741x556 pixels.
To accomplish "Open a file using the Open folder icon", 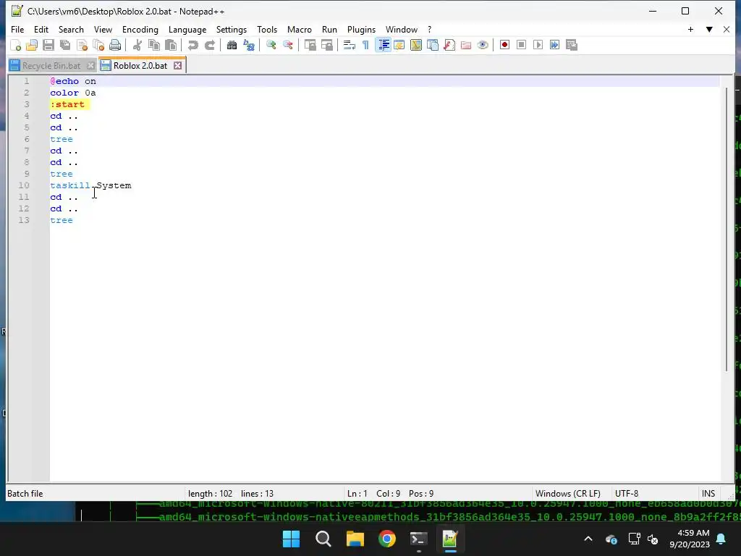I will click(32, 45).
